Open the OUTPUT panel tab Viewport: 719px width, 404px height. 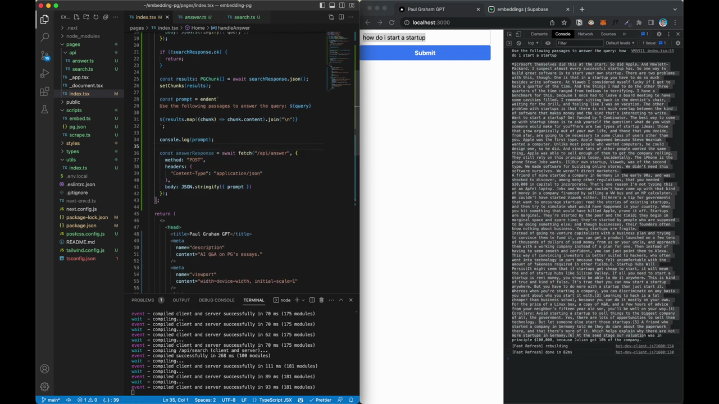(x=181, y=300)
